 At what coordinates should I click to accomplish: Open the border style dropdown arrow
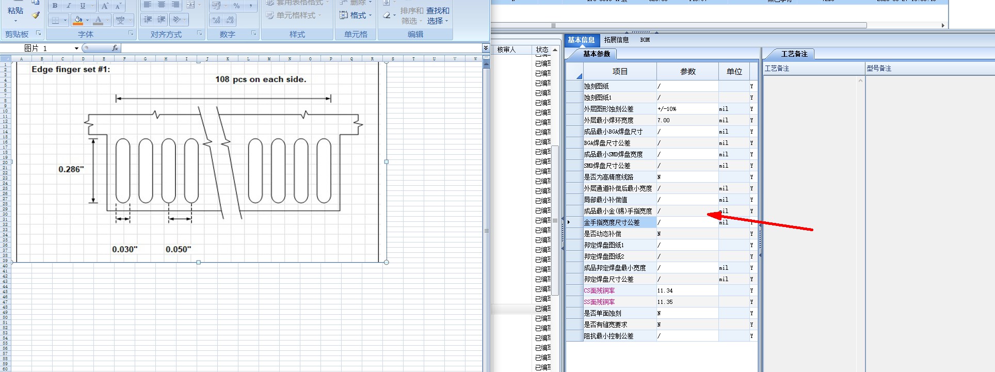click(65, 20)
